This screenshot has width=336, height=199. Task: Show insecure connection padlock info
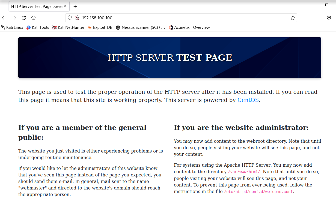coord(77,18)
